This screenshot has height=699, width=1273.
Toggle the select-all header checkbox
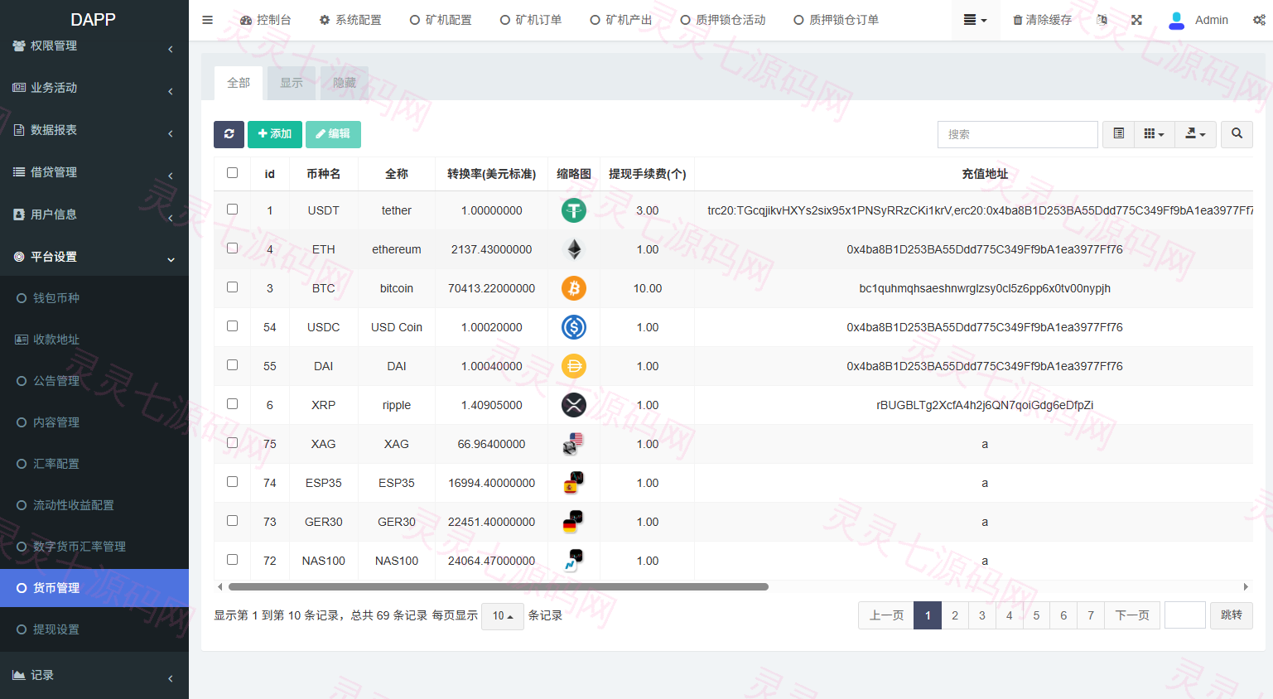click(x=232, y=173)
